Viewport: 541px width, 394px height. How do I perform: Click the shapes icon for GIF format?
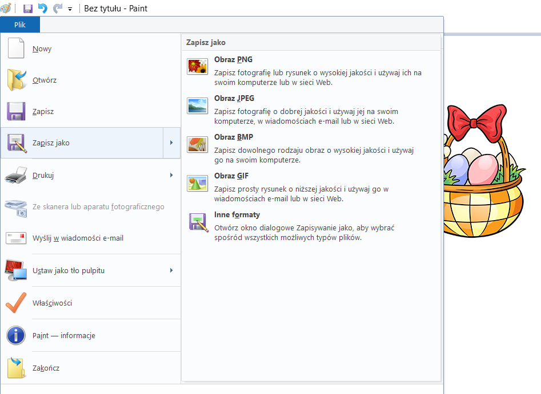coord(197,183)
